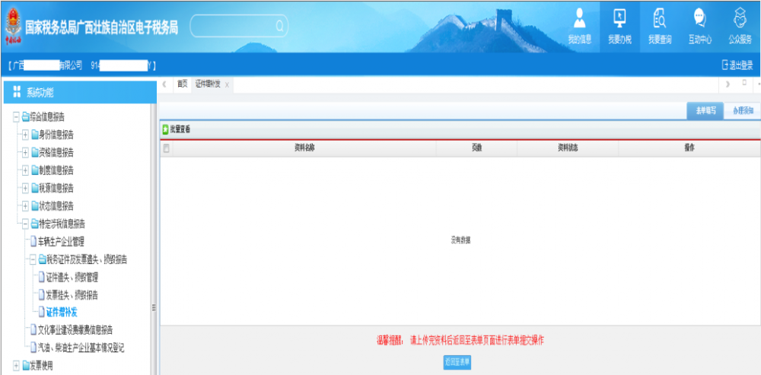
Task: Click the tax bureau emblem logo
Action: click(13, 26)
